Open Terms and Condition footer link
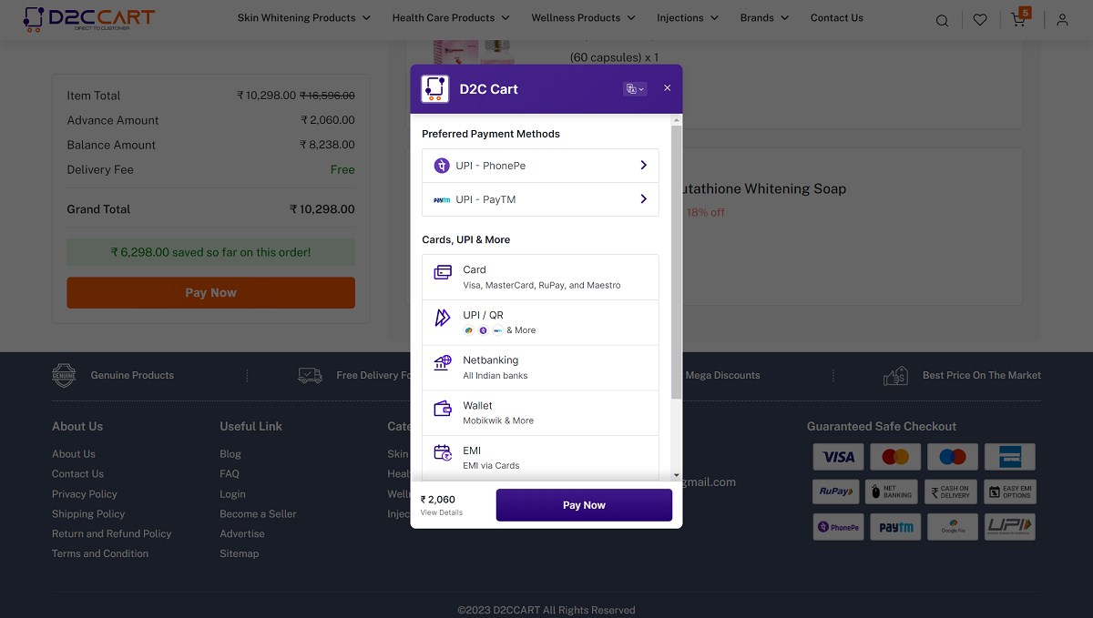 tap(100, 554)
